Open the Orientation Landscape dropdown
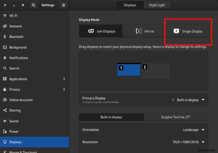The height and width of the screenshot is (153, 218). 193,130
